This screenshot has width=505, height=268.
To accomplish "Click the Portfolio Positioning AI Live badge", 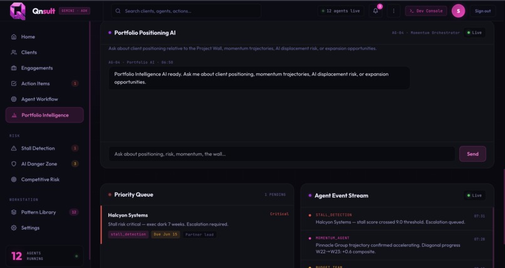I will pyautogui.click(x=474, y=33).
